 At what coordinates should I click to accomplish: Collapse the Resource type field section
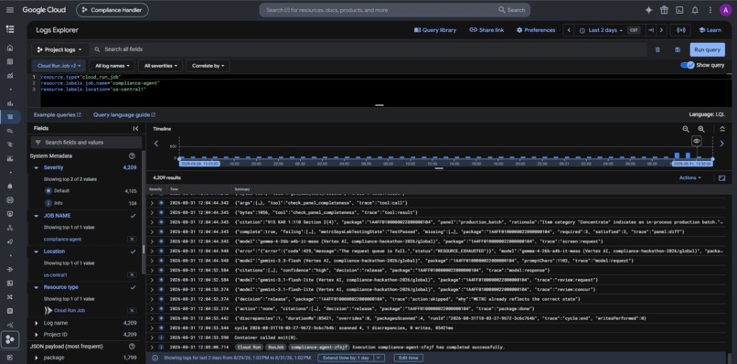pos(37,287)
